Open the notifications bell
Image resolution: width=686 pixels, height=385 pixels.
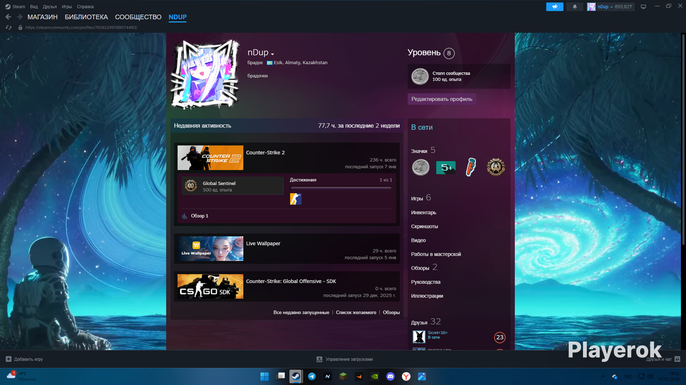[x=574, y=7]
